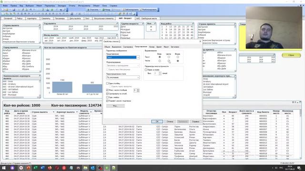Toggle the sort by column checkbox
The height and width of the screenshot is (171, 305).
[107, 94]
